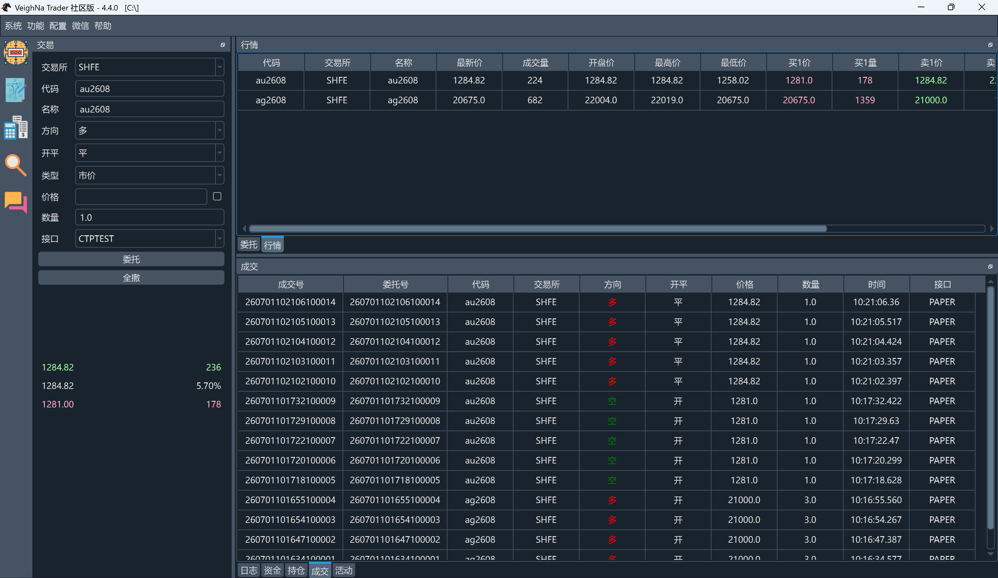Click the 数量 quantity input field
Image resolution: width=998 pixels, height=578 pixels.
[x=150, y=217]
